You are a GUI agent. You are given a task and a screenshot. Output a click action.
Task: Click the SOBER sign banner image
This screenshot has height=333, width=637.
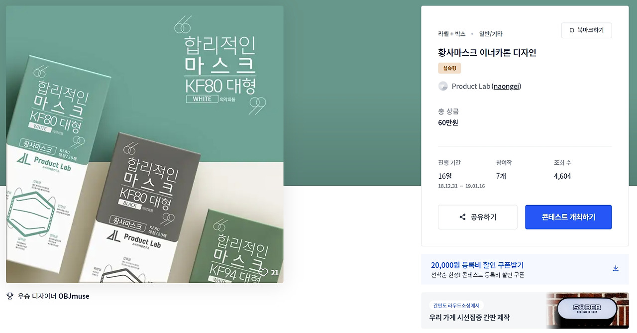coord(587,311)
